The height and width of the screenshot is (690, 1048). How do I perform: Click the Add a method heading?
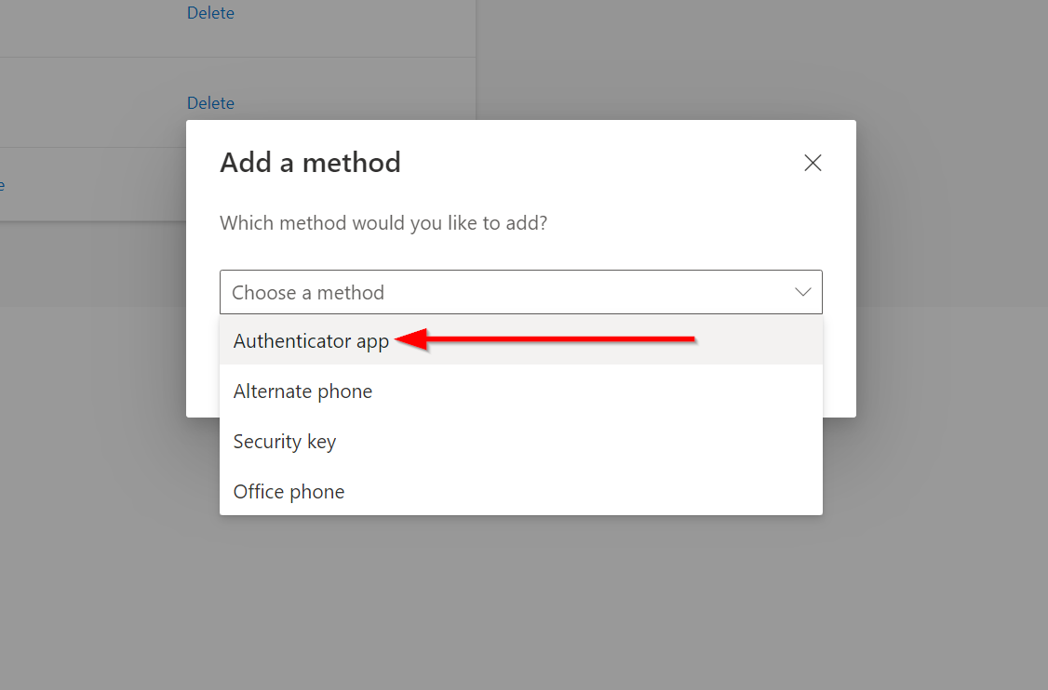[310, 163]
